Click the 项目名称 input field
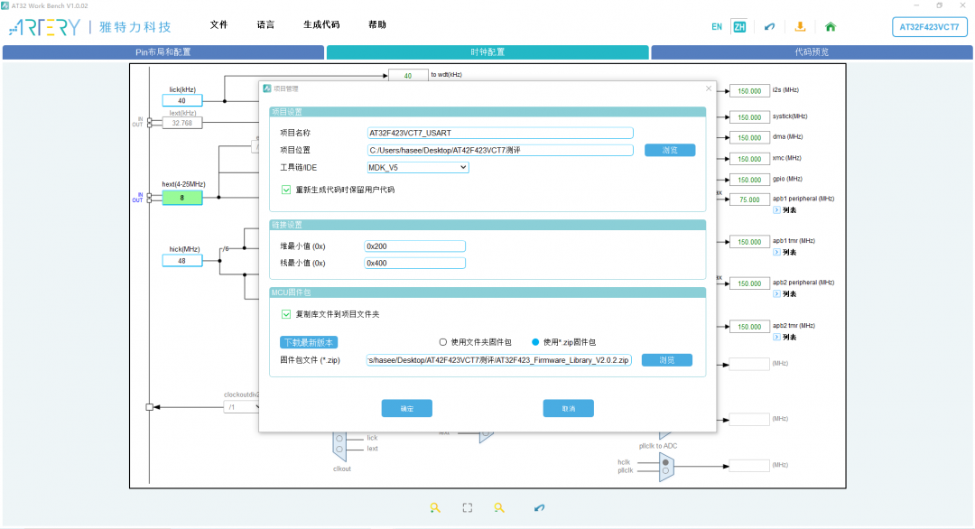 click(500, 133)
